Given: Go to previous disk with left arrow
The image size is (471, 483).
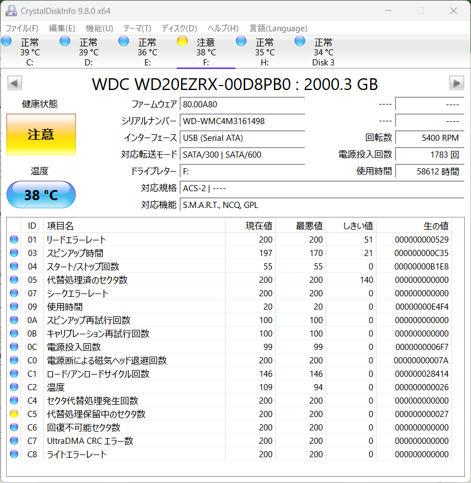Looking at the screenshot, I should click(15, 83).
